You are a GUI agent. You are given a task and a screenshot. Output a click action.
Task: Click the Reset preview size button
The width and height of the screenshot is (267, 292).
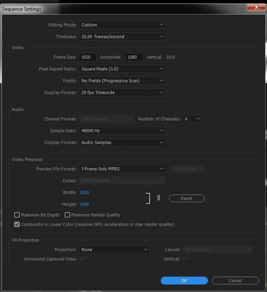[187, 198]
